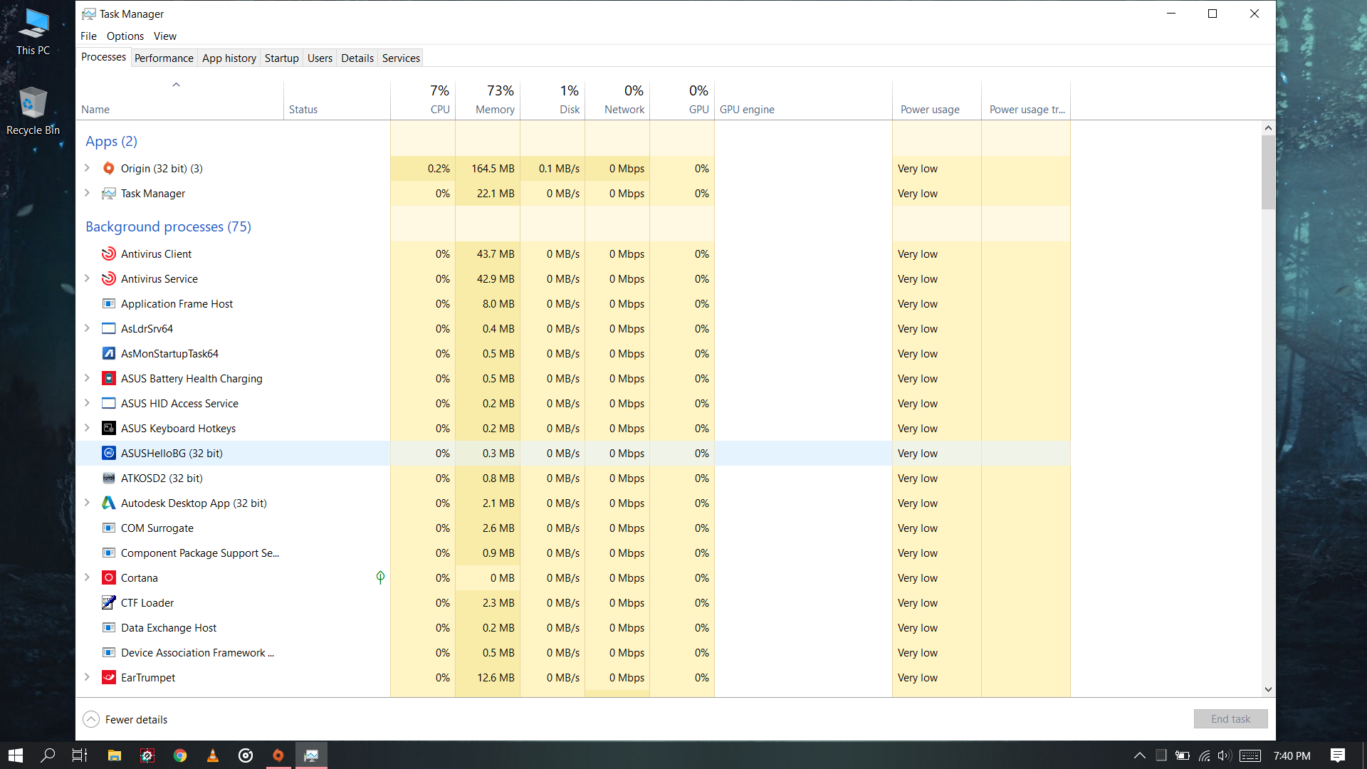Switch to the Services tab
The width and height of the screenshot is (1367, 769).
point(401,58)
